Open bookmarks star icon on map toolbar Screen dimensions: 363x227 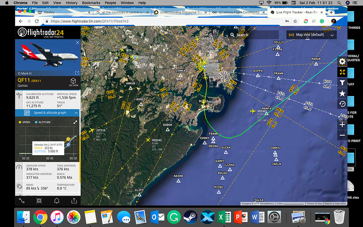point(342,94)
